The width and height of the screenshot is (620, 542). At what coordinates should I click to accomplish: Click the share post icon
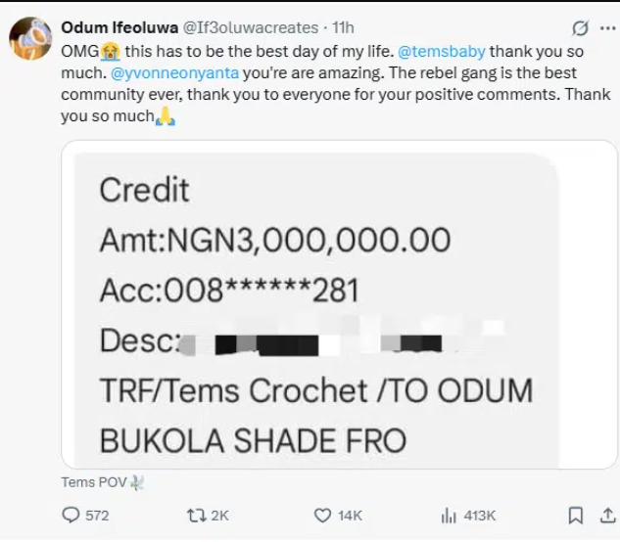[605, 515]
